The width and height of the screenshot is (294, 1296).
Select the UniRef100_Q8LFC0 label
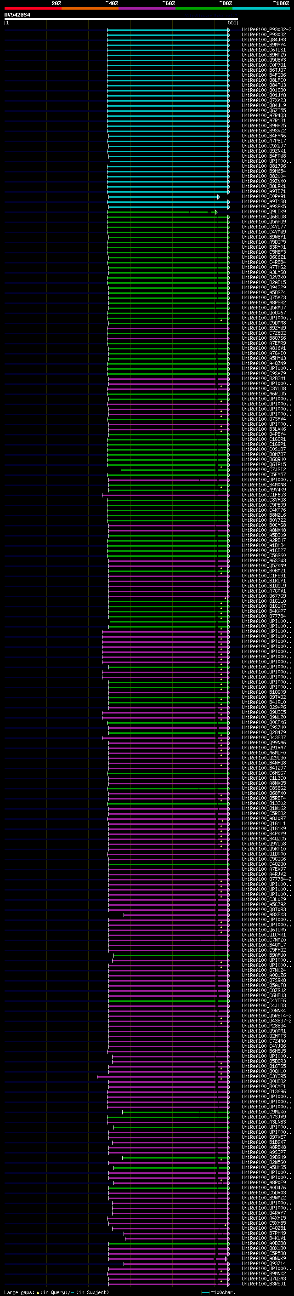point(264,80)
